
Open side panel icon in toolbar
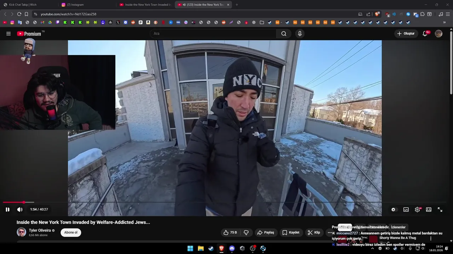point(429,14)
